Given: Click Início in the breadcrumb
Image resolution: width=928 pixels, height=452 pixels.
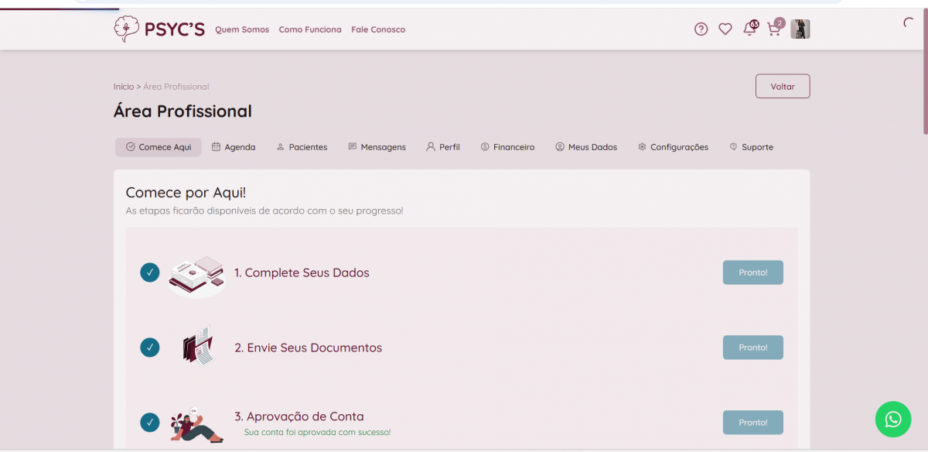Looking at the screenshot, I should pos(123,87).
